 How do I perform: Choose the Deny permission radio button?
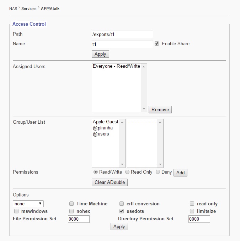coord(158,172)
